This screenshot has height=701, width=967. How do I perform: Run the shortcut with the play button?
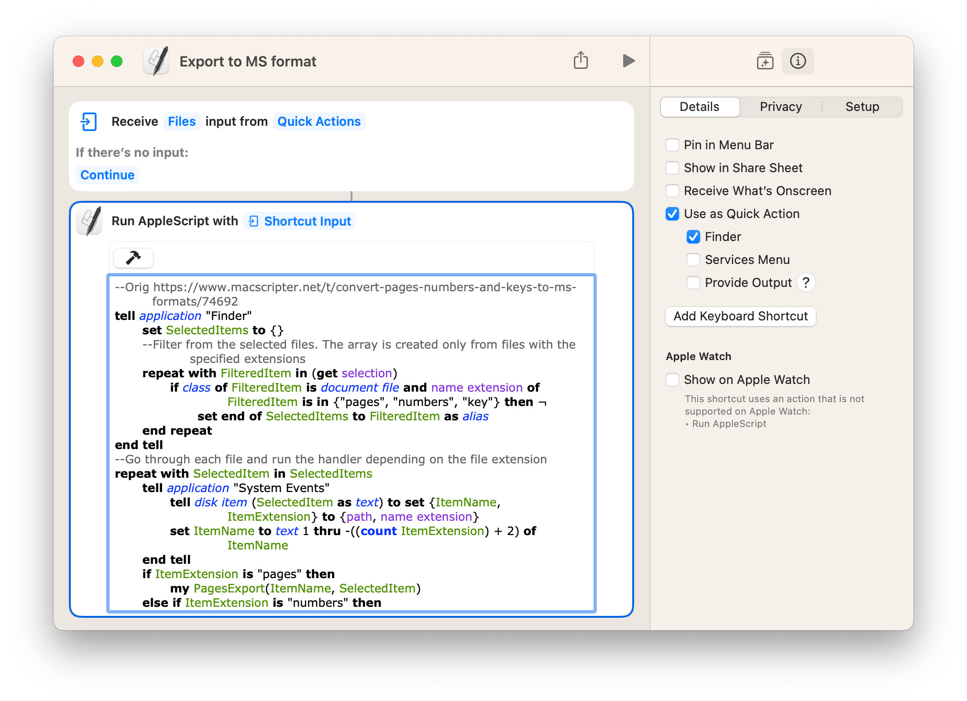tap(628, 61)
